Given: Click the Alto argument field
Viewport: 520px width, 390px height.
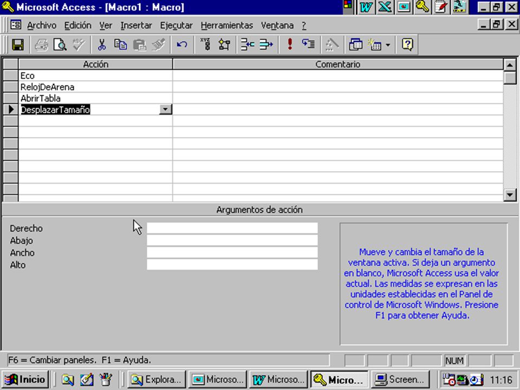Looking at the screenshot, I should [x=232, y=265].
